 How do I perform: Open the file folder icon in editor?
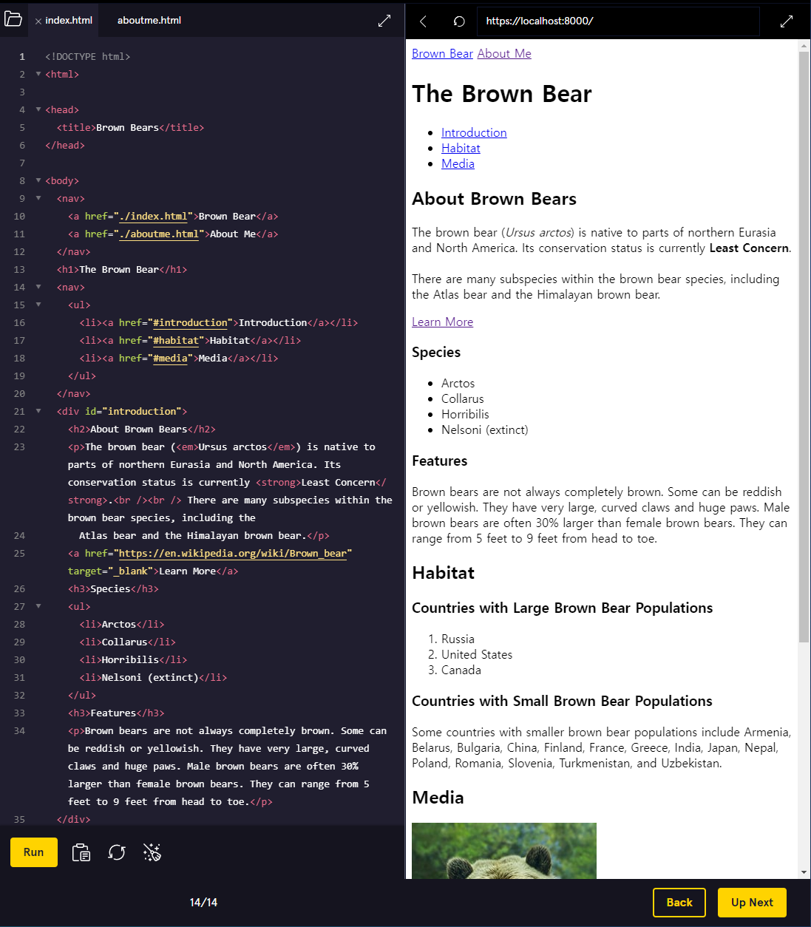[x=13, y=19]
